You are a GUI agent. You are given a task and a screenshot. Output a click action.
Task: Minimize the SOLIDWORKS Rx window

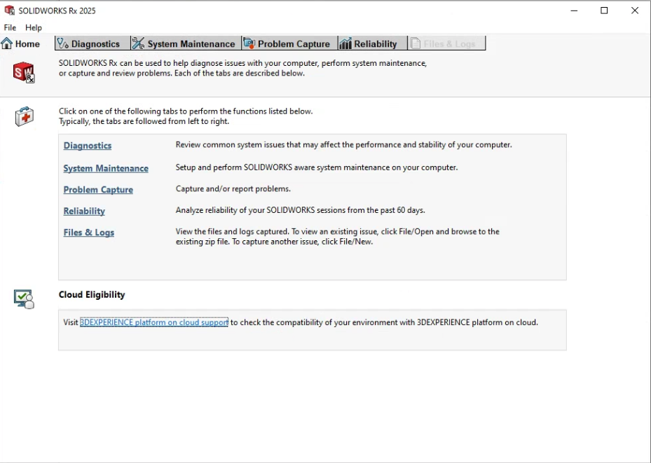coord(574,11)
